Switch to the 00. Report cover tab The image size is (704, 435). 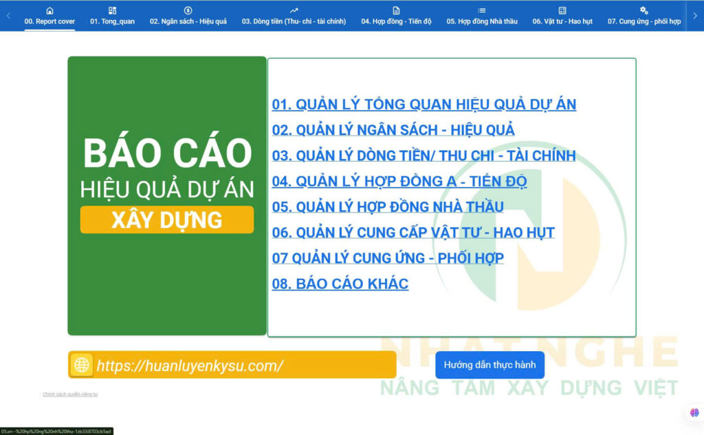tap(49, 16)
